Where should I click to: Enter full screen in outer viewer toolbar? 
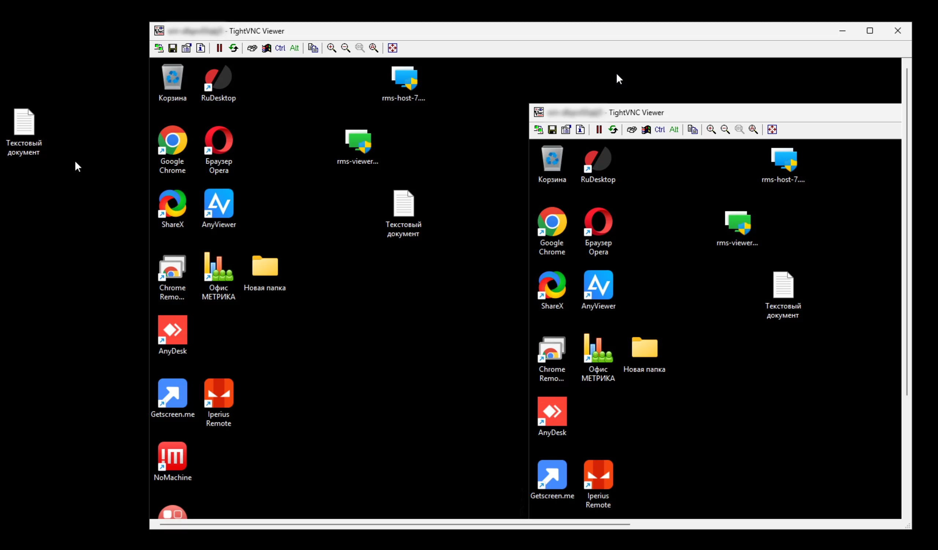coord(392,48)
